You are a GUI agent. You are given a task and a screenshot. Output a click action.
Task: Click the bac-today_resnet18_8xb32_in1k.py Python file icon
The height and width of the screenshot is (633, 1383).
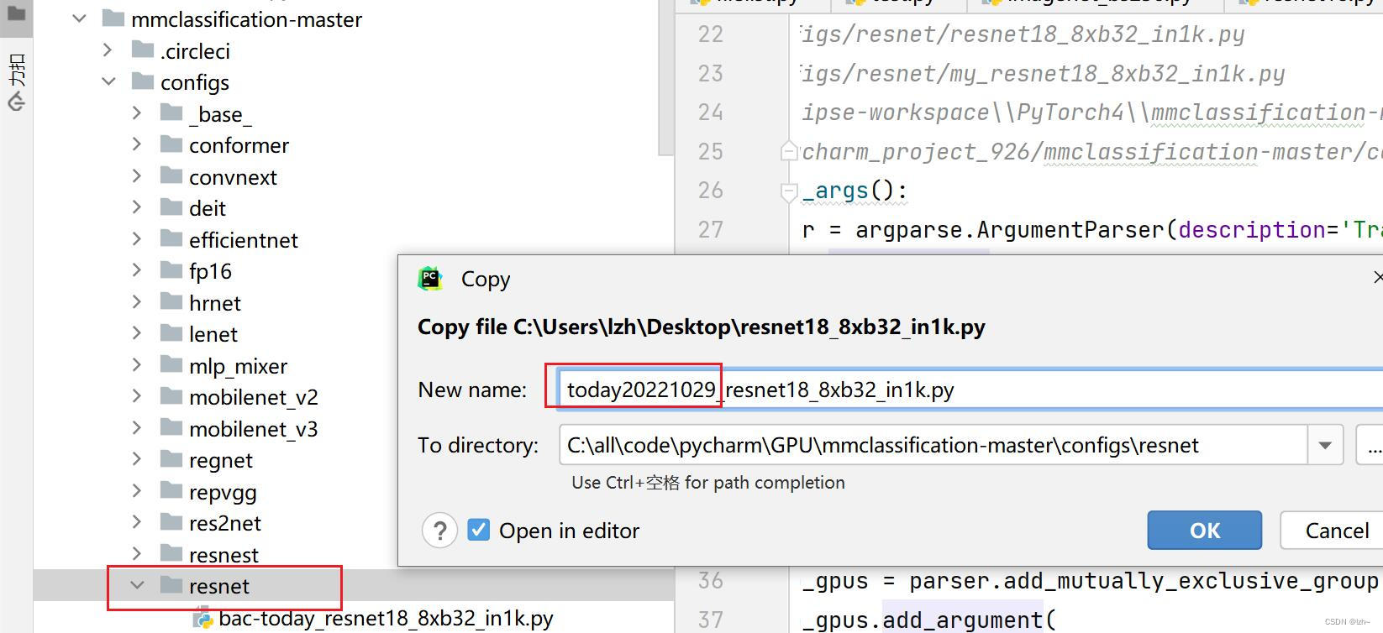202,620
